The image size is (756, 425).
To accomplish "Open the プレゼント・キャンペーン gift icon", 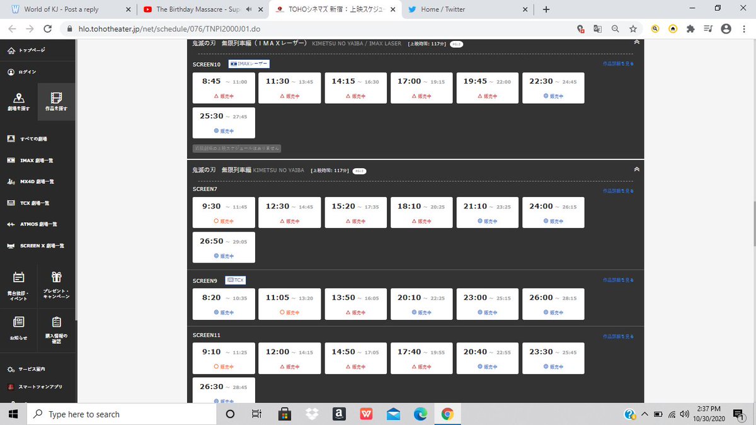I will coord(57,276).
